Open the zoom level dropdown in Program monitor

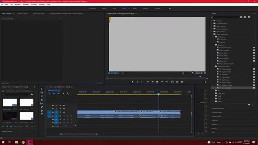(126, 73)
